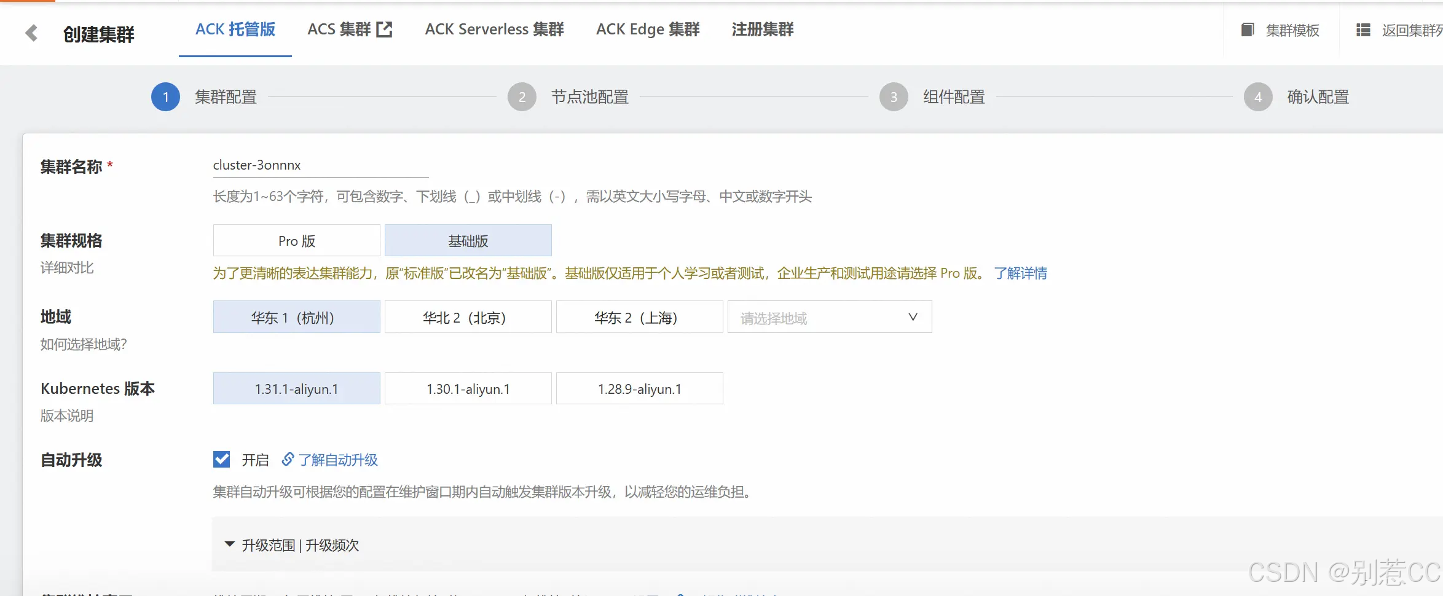Select Pro 版 cluster specification

coord(297,240)
